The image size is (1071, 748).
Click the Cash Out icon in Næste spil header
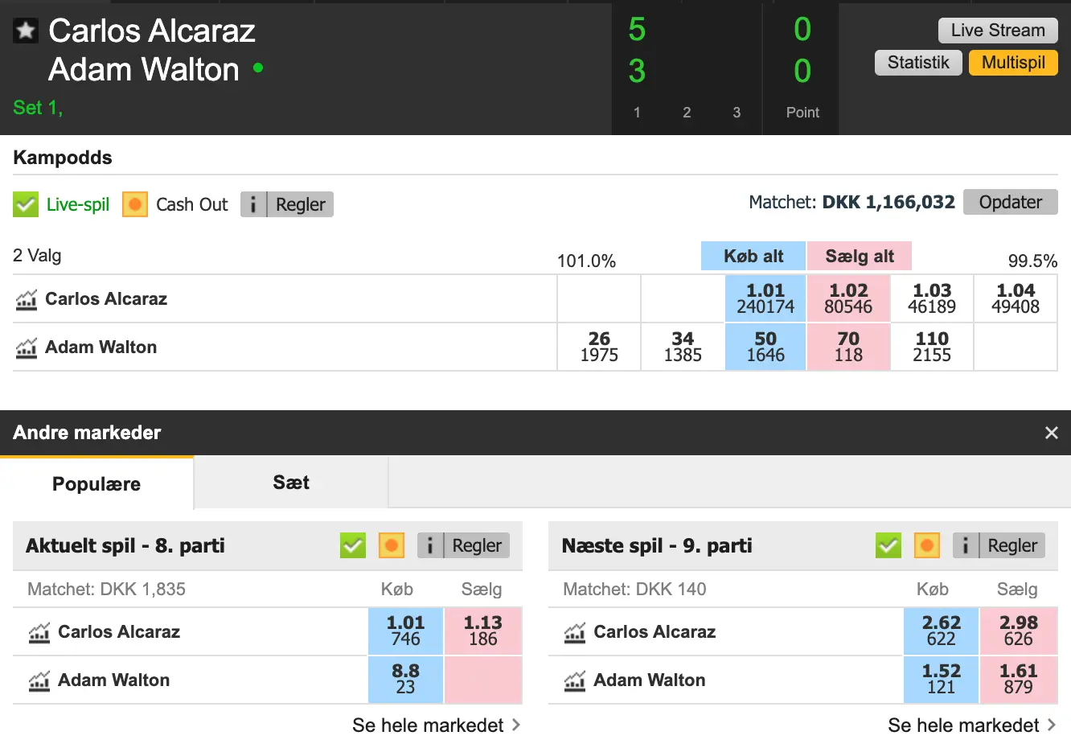coord(926,545)
